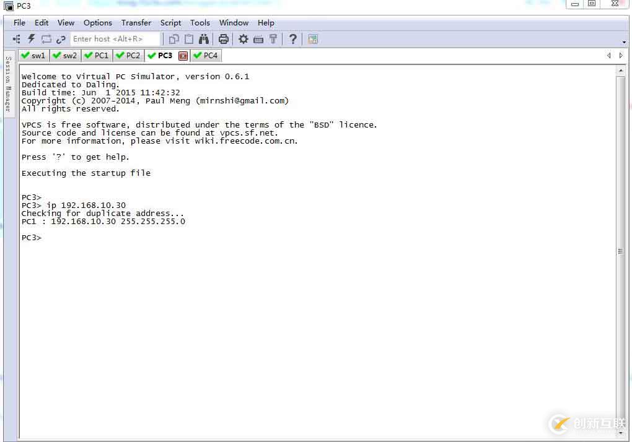Expand the Session Manager side panel
This screenshot has width=632, height=442.
9,84
